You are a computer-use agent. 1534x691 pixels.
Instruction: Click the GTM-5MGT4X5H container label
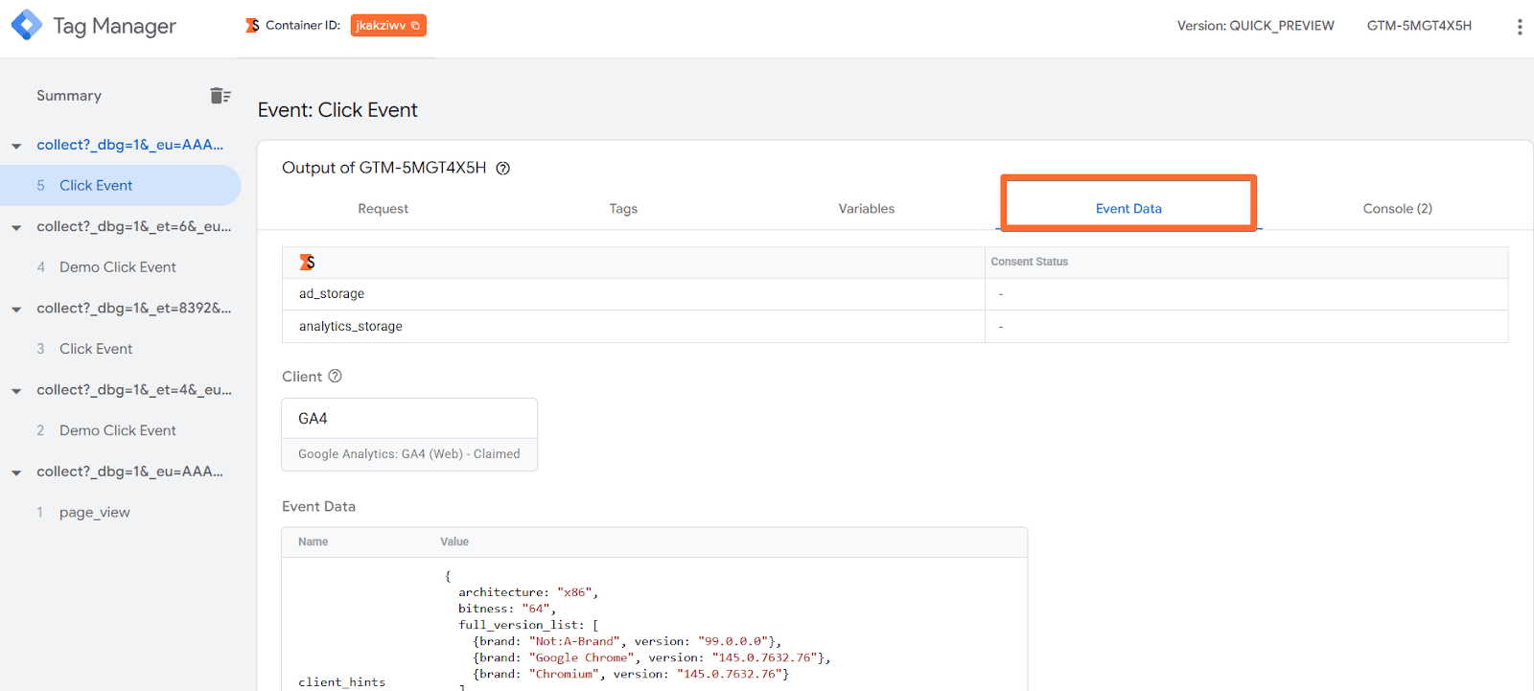1419,26
